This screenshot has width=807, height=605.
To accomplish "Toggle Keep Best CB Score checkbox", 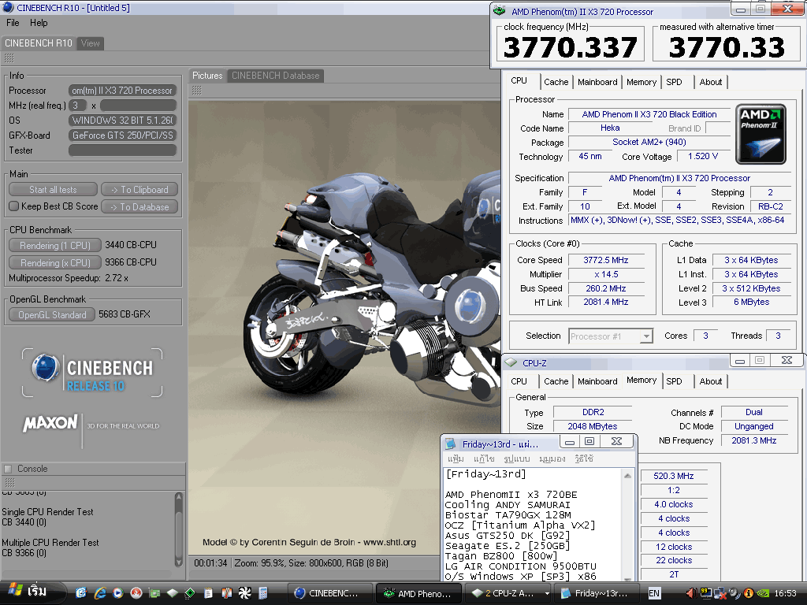I will [x=14, y=206].
